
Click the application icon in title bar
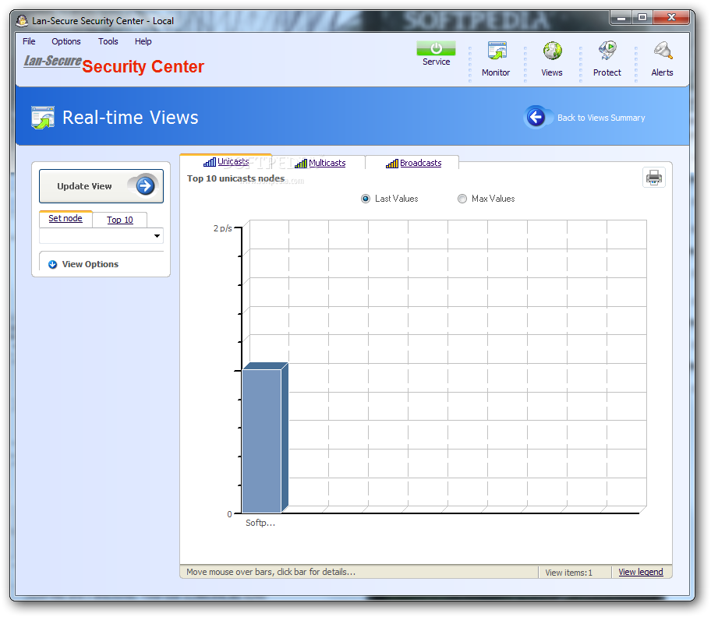(22, 20)
